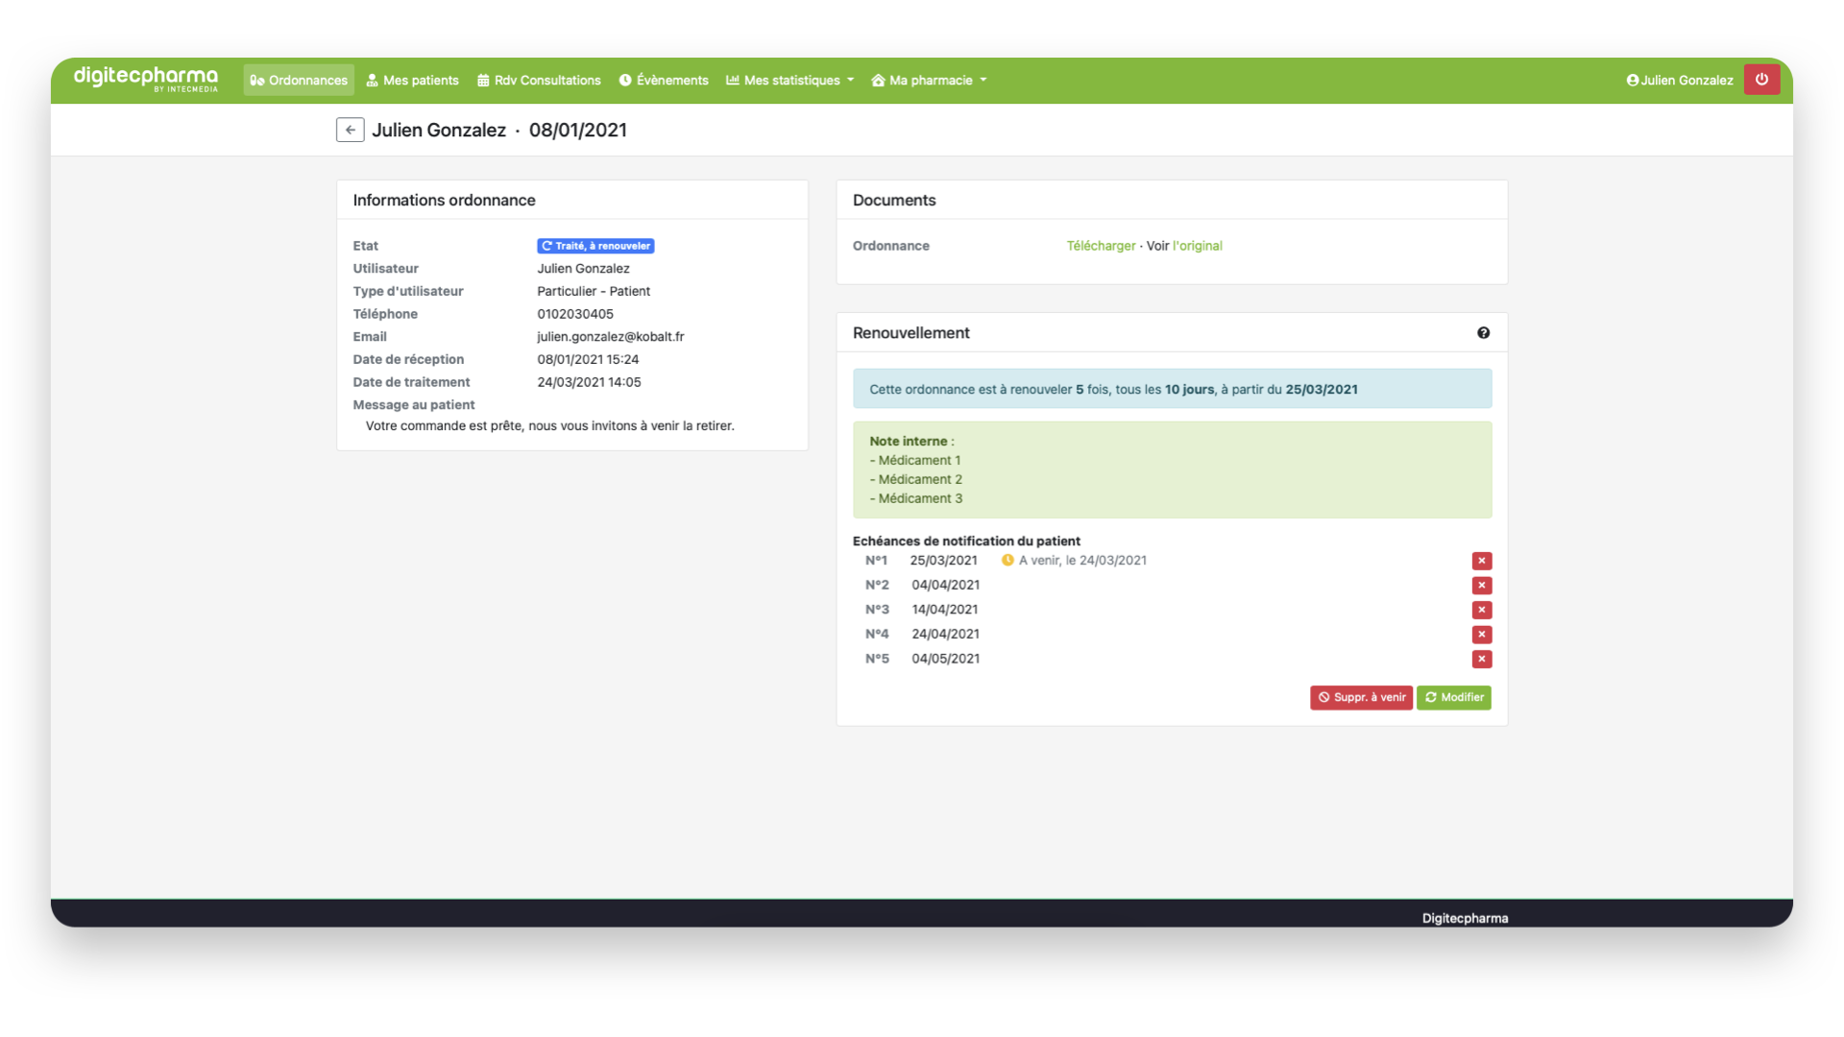Delete the N°5 04/05/2021 échéance
The height and width of the screenshot is (1037, 1844).
point(1481,659)
